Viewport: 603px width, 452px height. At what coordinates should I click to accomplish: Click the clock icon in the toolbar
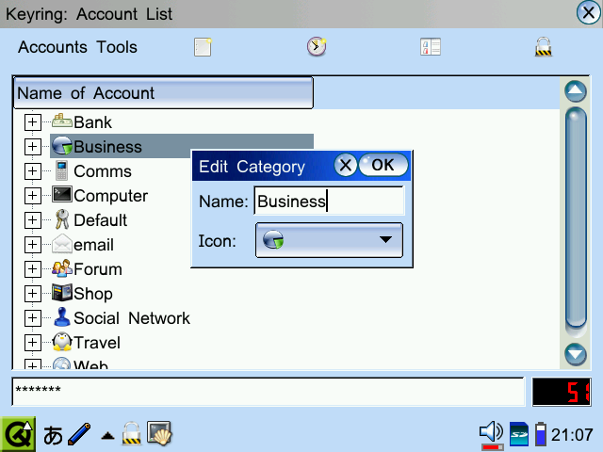pos(317,47)
